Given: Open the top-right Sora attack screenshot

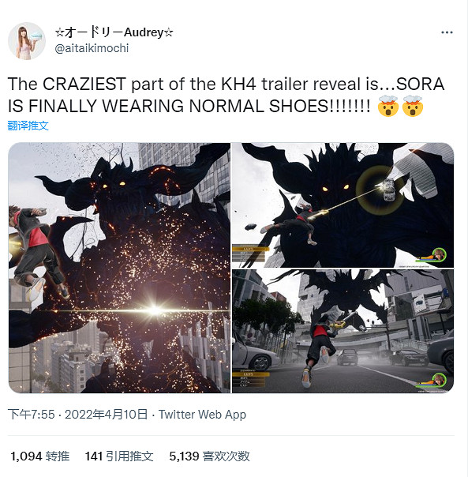Looking at the screenshot, I should tap(343, 205).
